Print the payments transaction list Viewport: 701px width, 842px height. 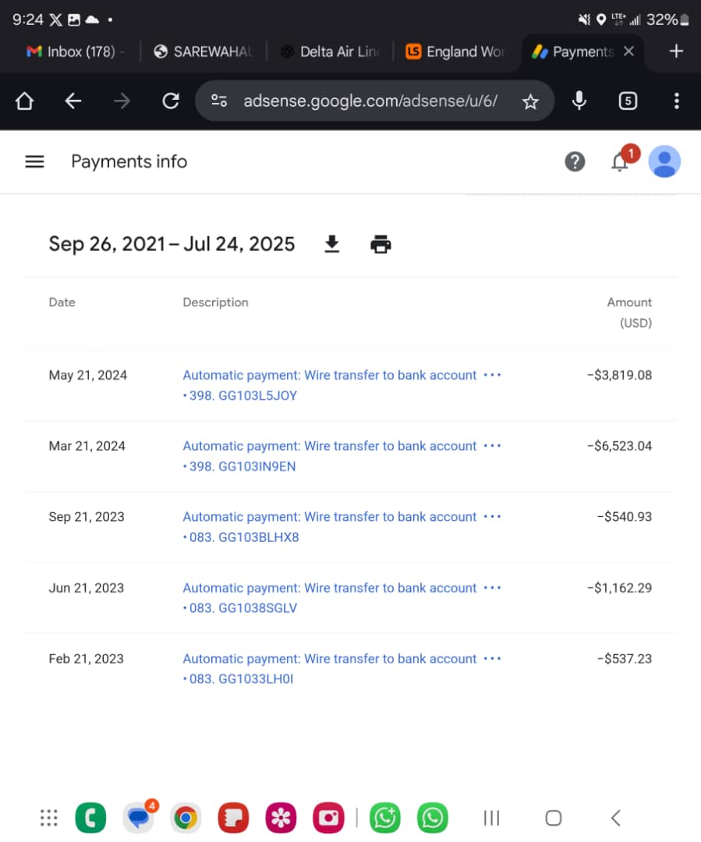[381, 245]
